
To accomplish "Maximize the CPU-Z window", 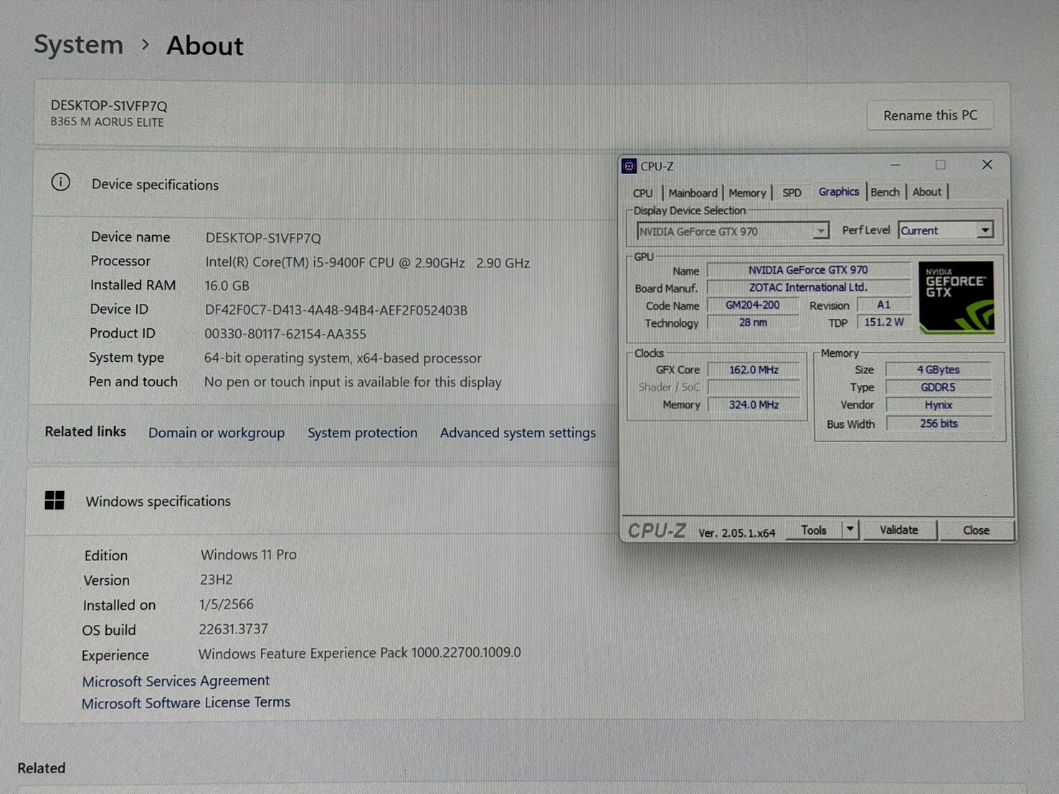I will click(x=940, y=165).
